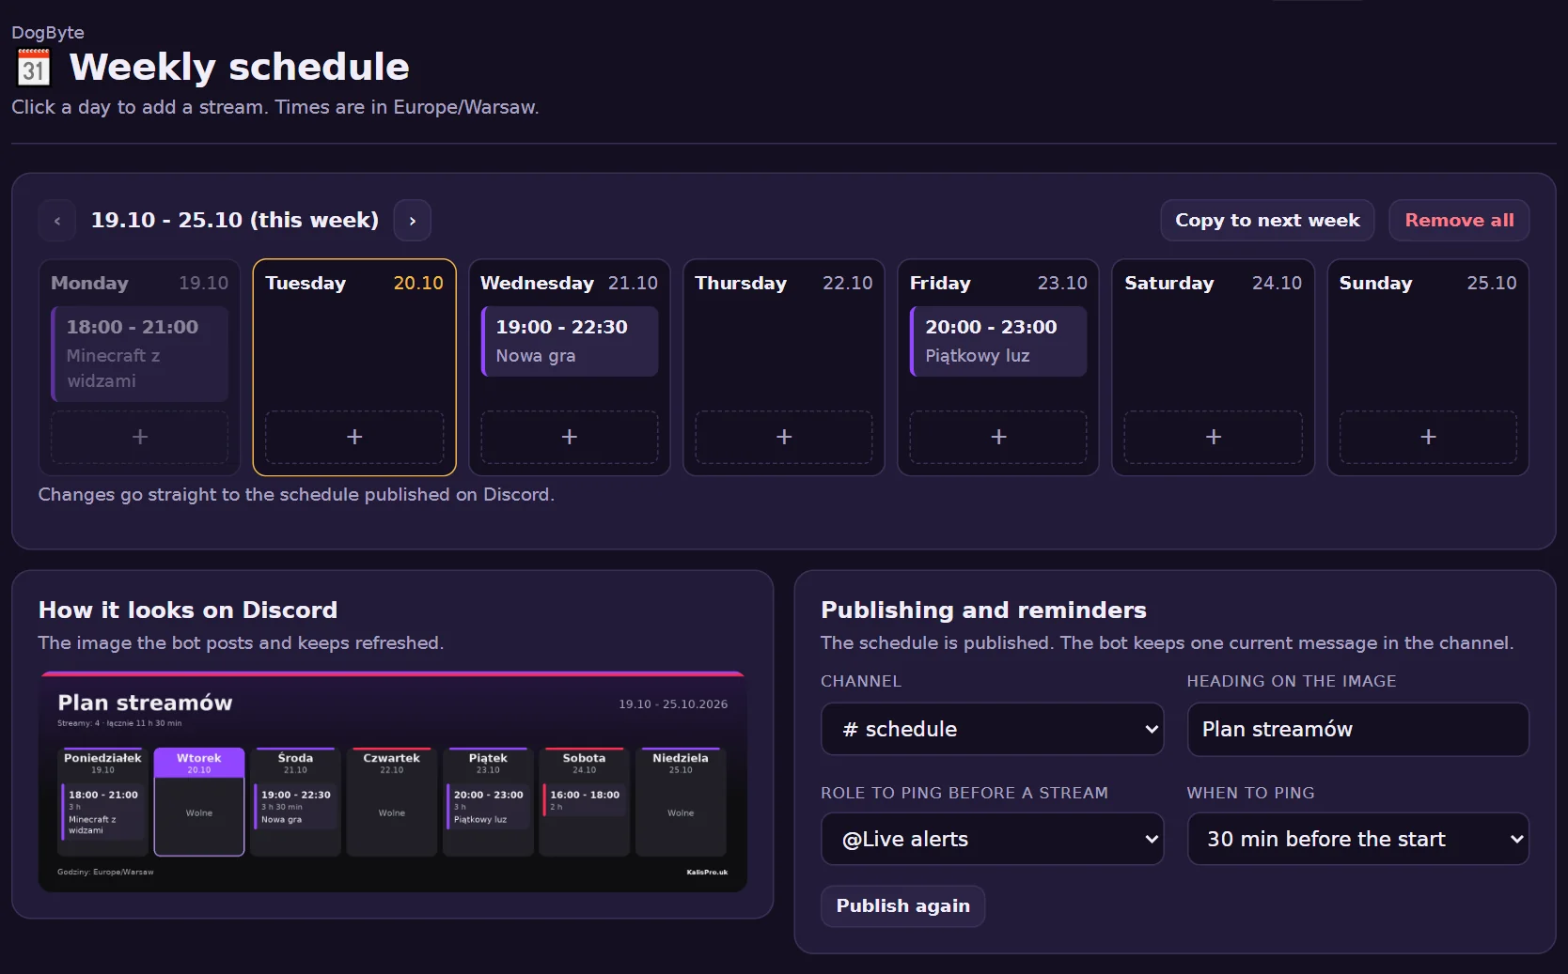Screen dimensions: 1568x974
Task: Click Publish again button
Action: (902, 906)
